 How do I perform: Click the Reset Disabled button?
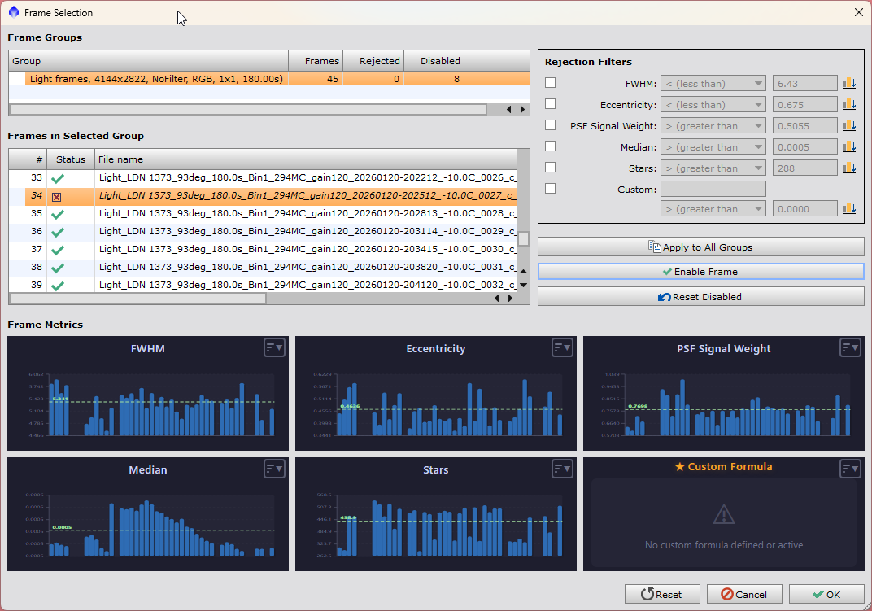click(700, 297)
